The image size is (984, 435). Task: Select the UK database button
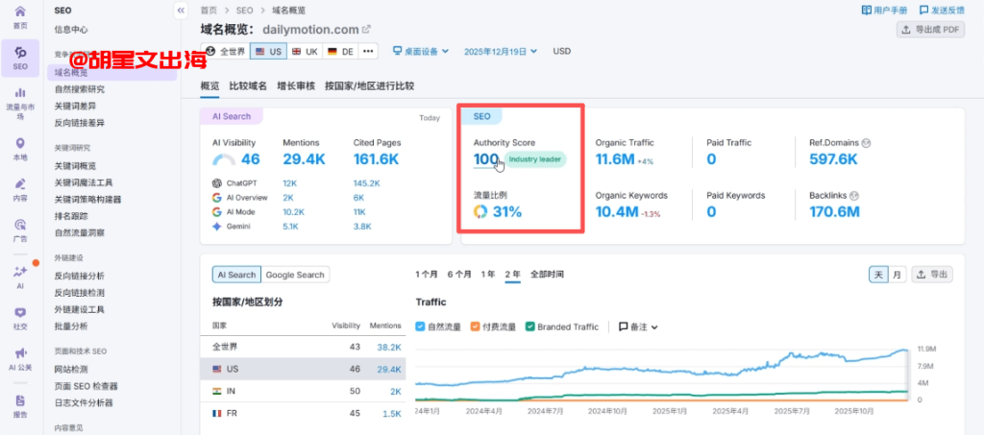305,52
